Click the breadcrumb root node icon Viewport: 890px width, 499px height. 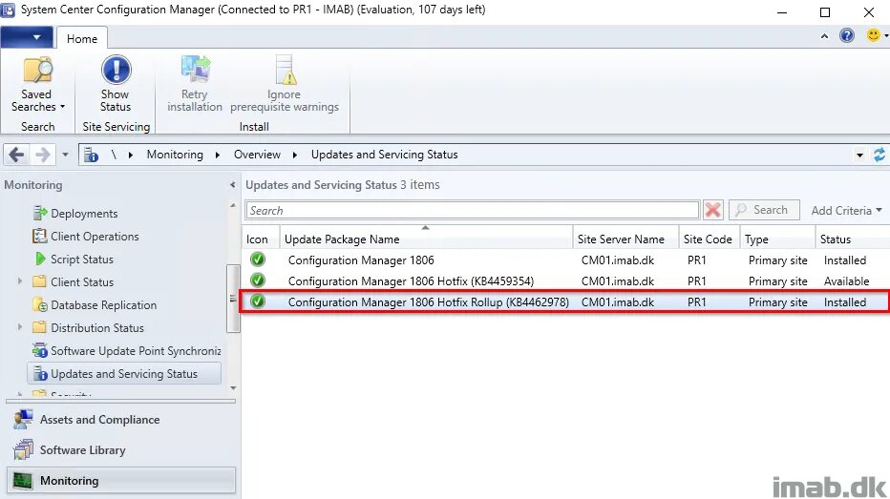91,155
